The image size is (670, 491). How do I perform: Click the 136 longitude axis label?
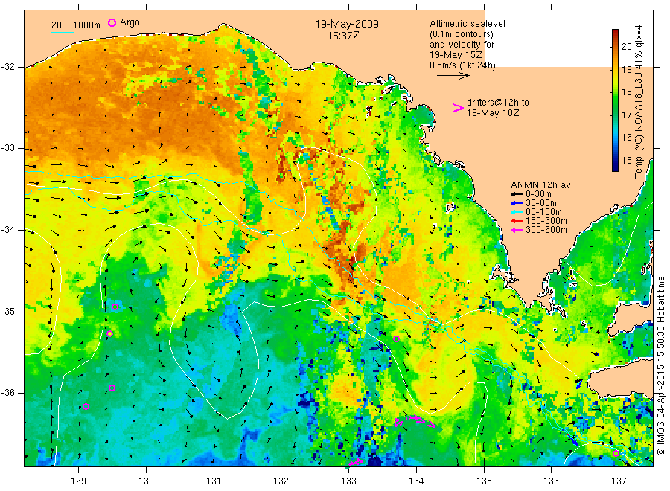551,481
